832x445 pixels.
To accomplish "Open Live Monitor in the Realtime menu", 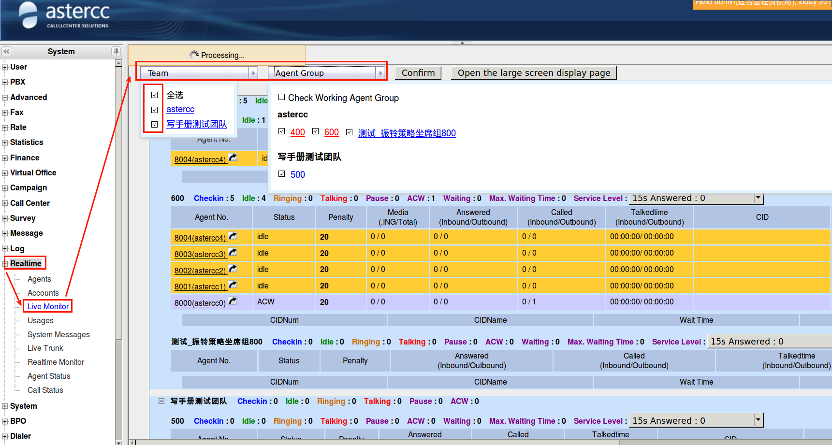I will tap(48, 306).
